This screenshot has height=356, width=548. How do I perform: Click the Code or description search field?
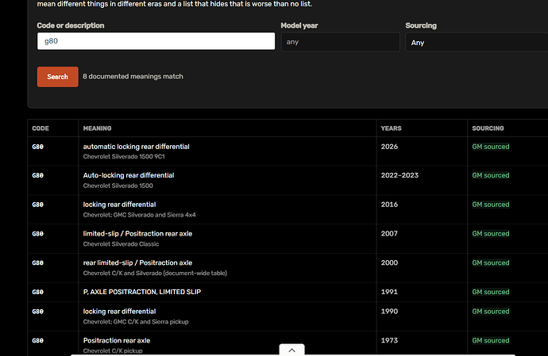coord(156,41)
